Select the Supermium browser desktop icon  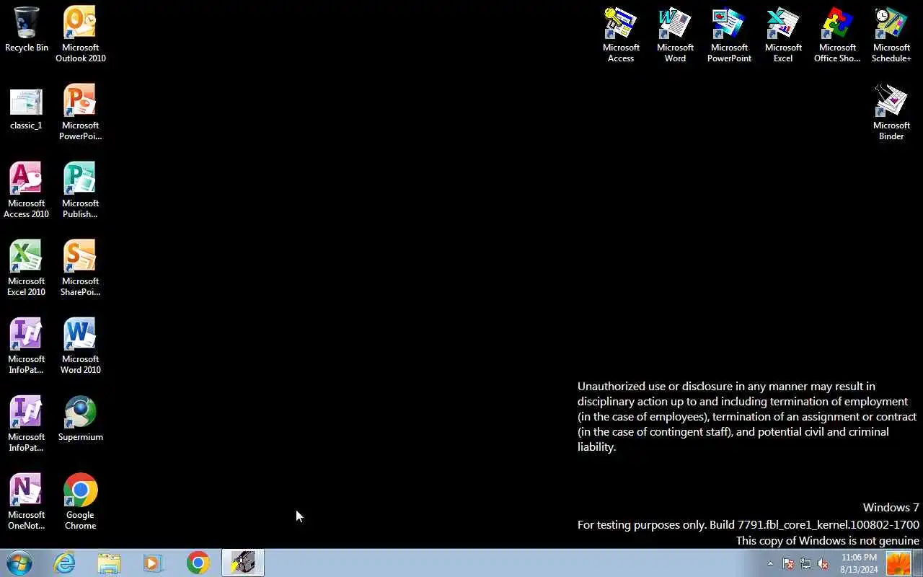coord(80,418)
